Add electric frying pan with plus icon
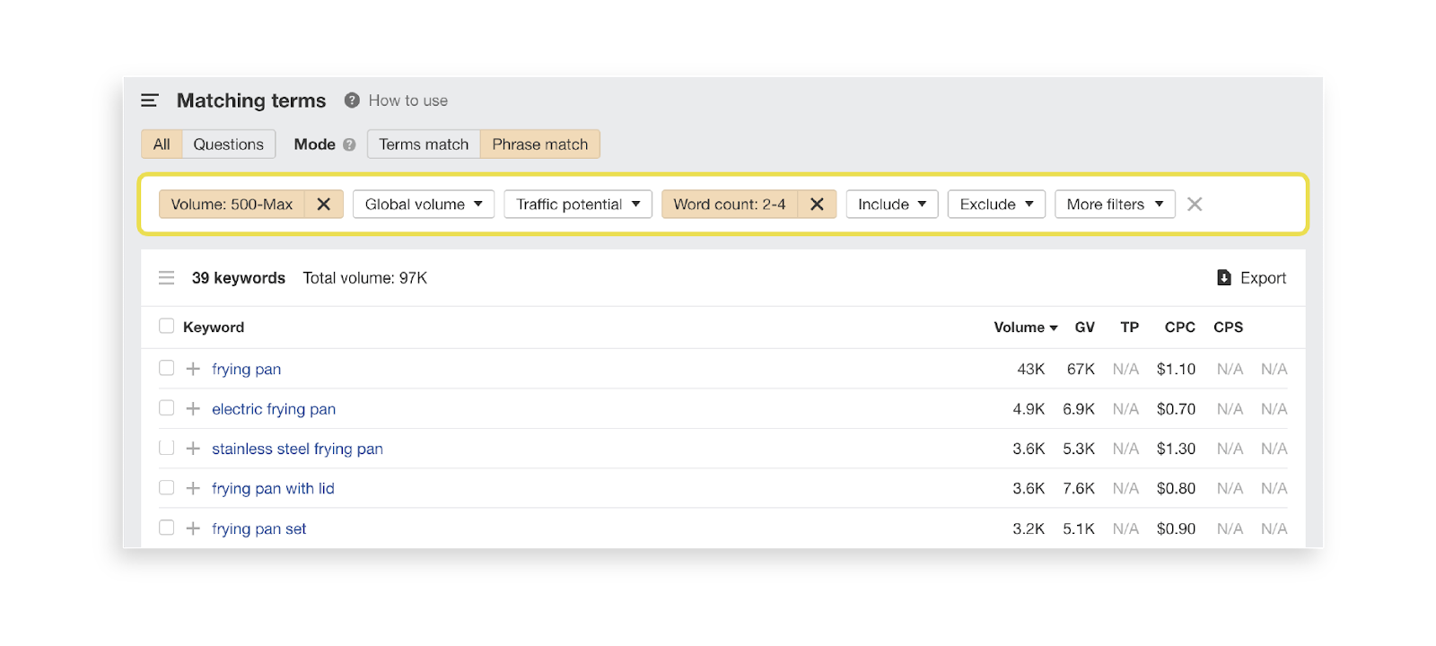 [x=193, y=409]
